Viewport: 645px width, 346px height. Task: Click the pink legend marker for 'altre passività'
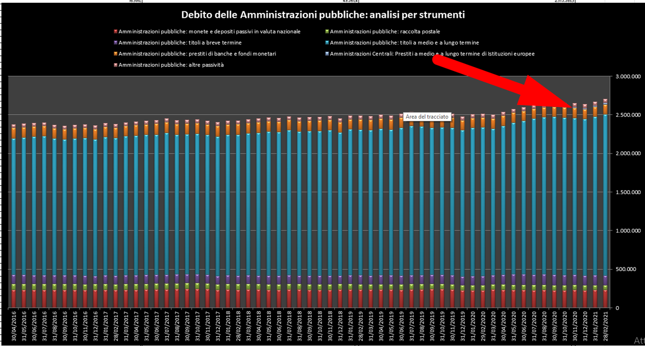(x=116, y=64)
